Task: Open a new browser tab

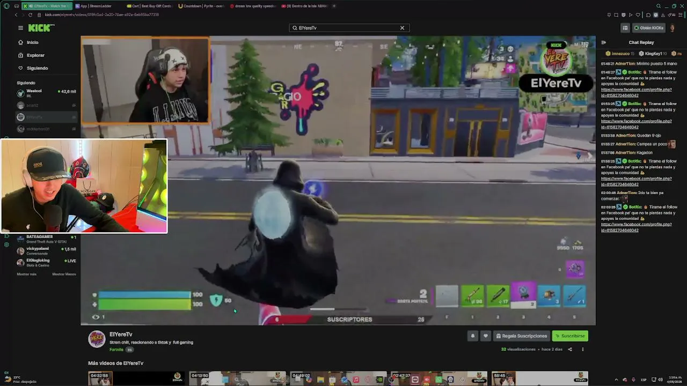Action: (334, 6)
